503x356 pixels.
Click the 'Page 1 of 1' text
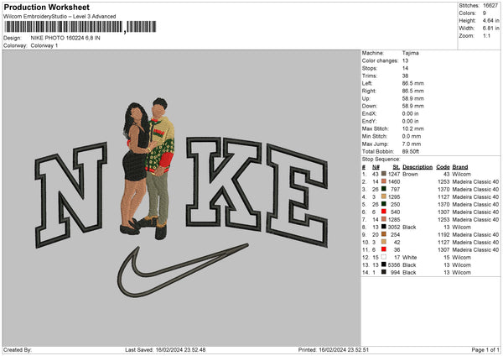[485, 350]
